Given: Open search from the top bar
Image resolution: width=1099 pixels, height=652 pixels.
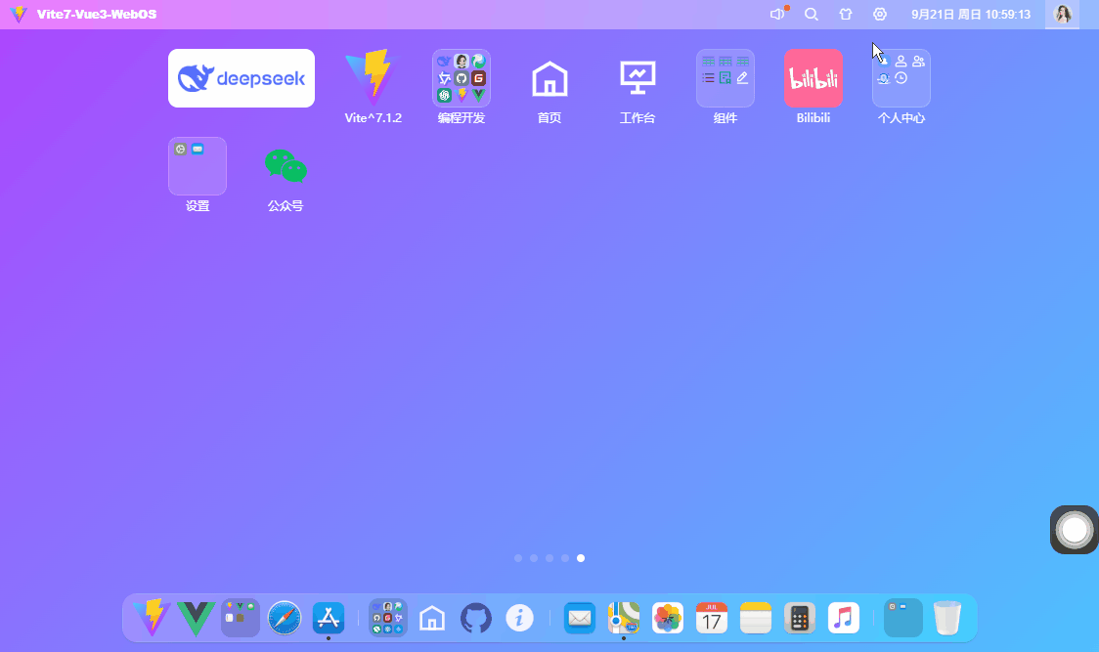Looking at the screenshot, I should point(811,14).
